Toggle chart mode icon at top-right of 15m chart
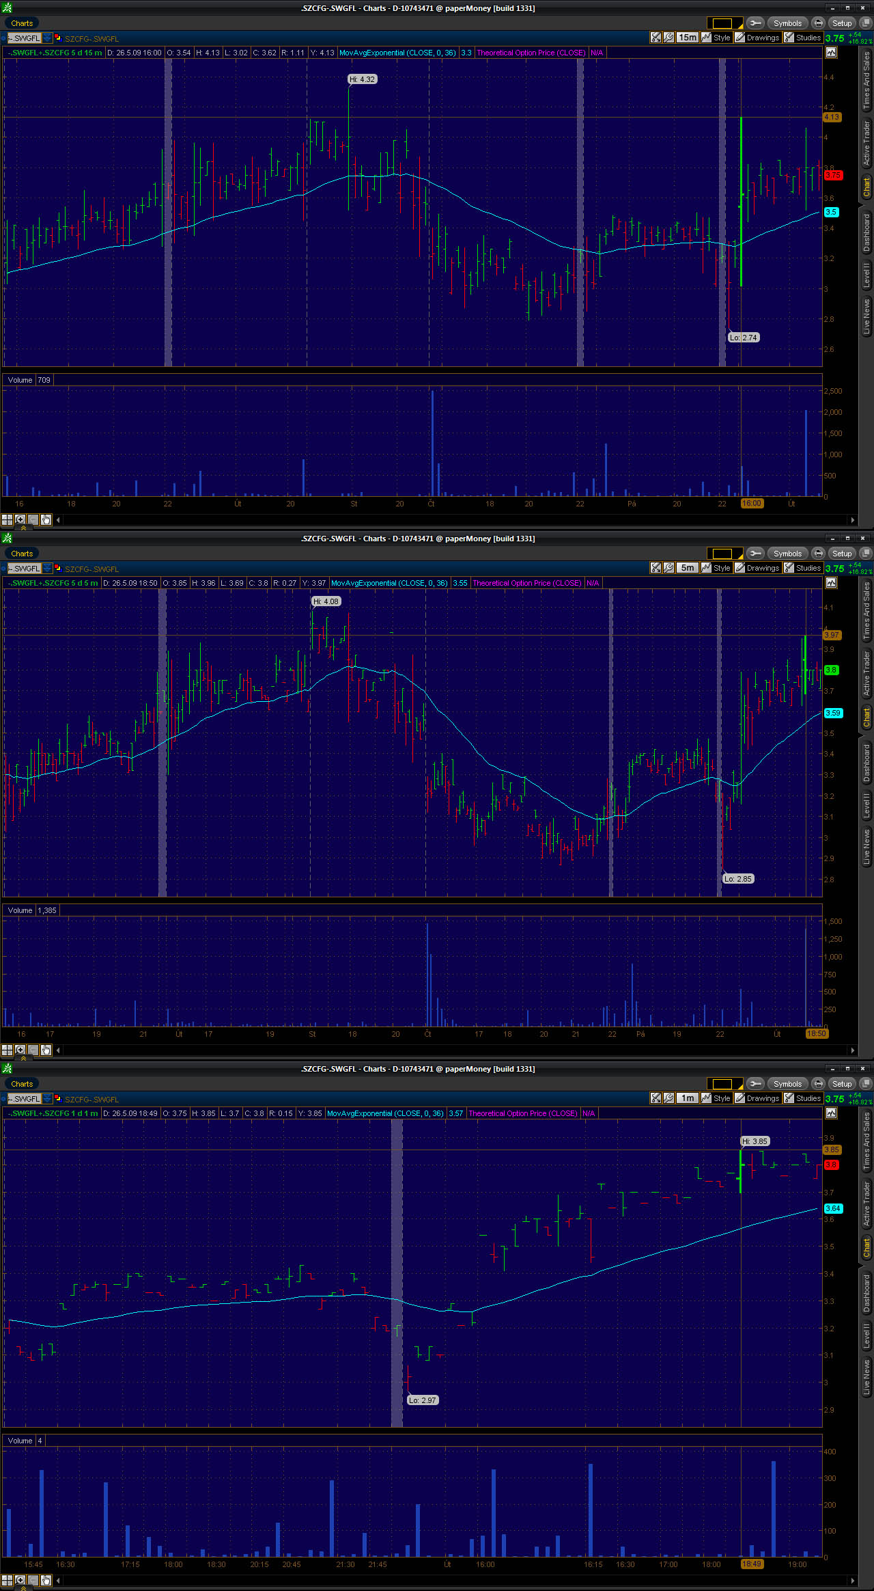This screenshot has width=874, height=1591. (x=831, y=52)
